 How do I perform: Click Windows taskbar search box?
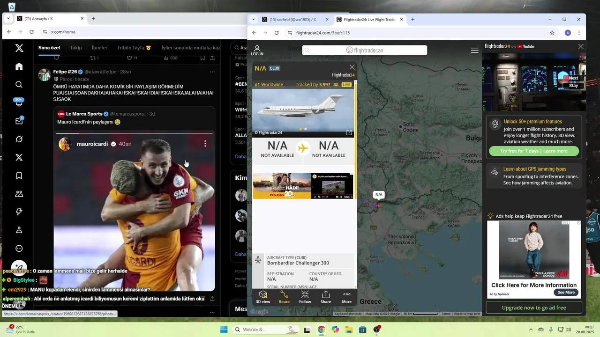265,330
